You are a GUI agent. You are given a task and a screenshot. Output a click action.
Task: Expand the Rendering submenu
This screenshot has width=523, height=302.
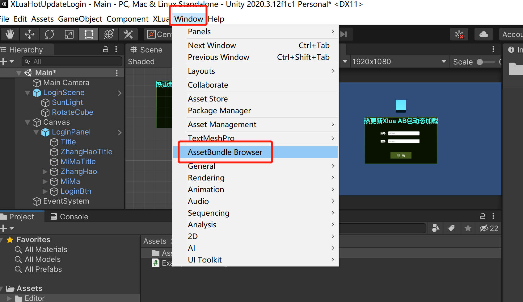click(x=255, y=178)
